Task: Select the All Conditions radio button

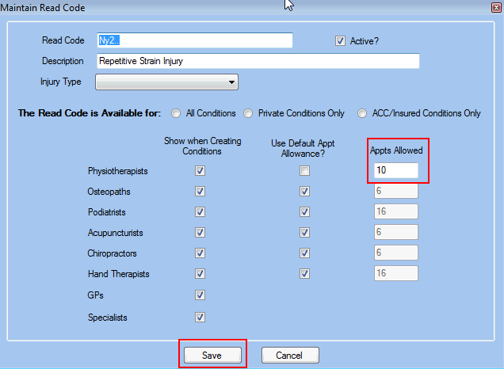Action: [175, 113]
